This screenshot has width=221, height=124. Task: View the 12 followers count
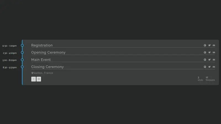(210, 79)
